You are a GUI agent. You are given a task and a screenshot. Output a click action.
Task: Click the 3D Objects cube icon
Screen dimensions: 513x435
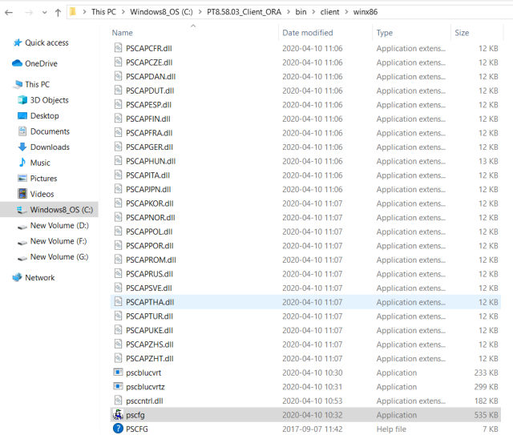(22, 100)
